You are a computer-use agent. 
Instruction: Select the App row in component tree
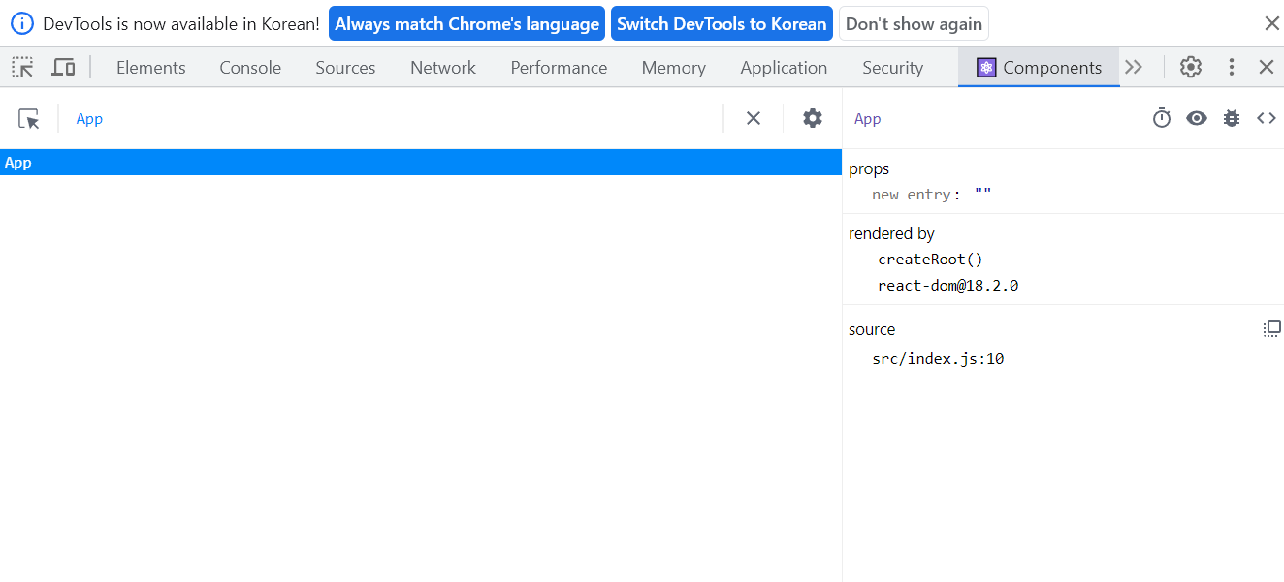(421, 163)
